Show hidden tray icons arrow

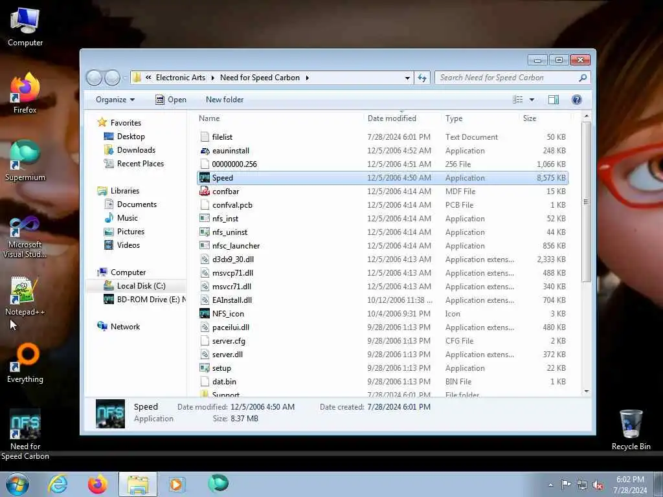tap(550, 485)
